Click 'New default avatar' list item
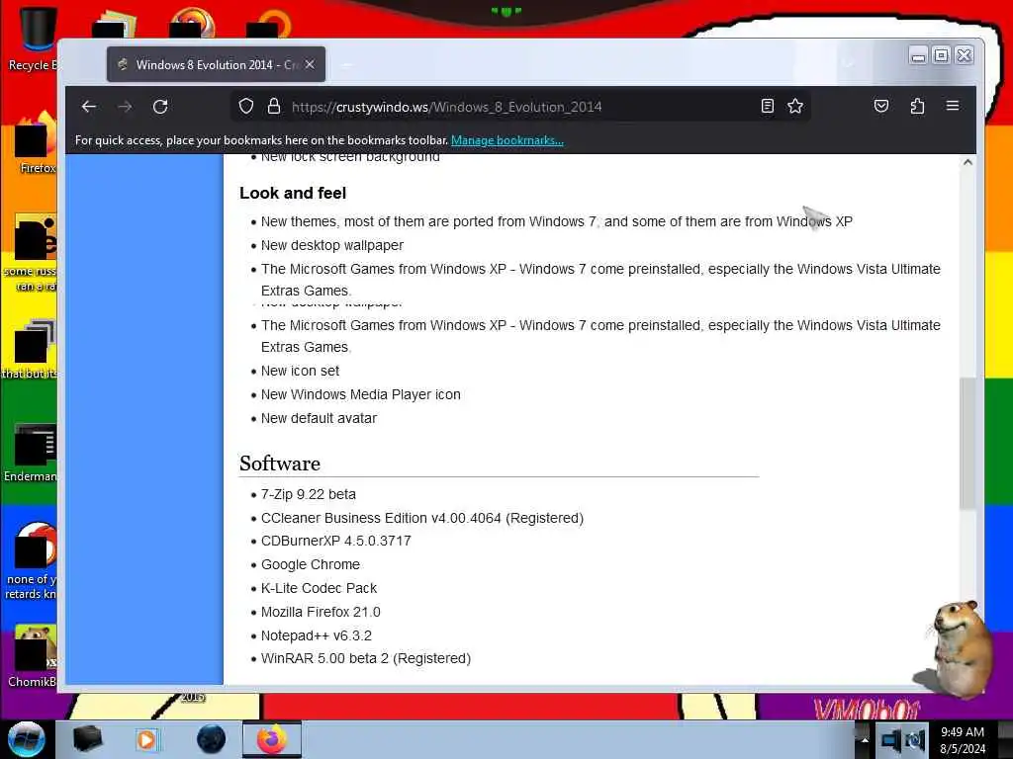The width and height of the screenshot is (1013, 759). [319, 418]
